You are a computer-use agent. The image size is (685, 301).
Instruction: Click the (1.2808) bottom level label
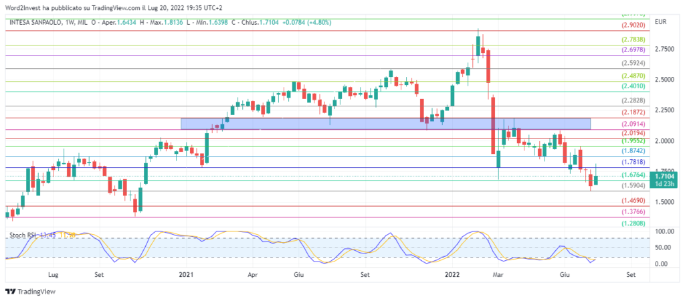632,224
